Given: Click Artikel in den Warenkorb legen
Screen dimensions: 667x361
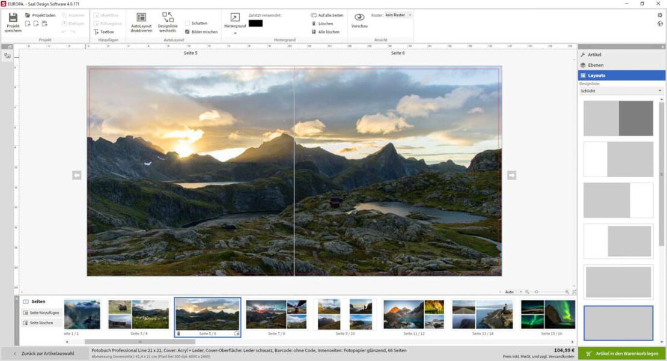Looking at the screenshot, I should coord(622,354).
